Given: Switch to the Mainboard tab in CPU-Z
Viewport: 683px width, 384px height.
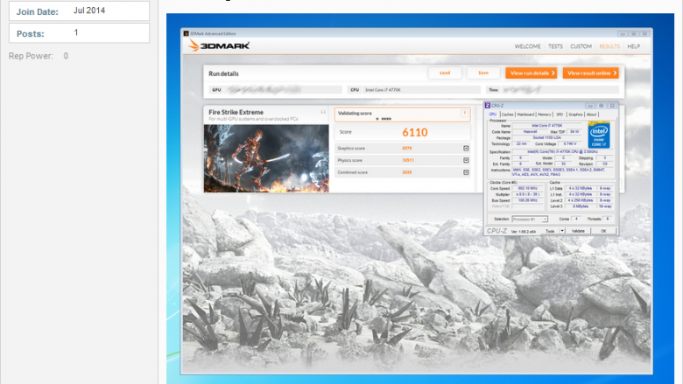Looking at the screenshot, I should tap(525, 115).
